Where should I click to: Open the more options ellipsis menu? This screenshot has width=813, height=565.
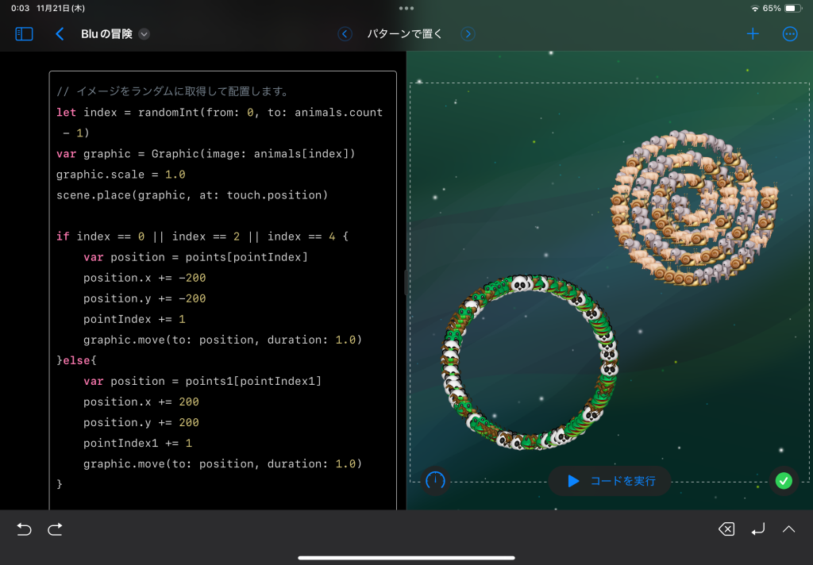coord(790,34)
